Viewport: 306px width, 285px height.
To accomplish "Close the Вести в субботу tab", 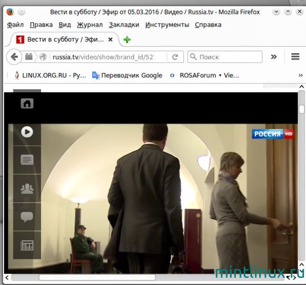I will (110, 39).
